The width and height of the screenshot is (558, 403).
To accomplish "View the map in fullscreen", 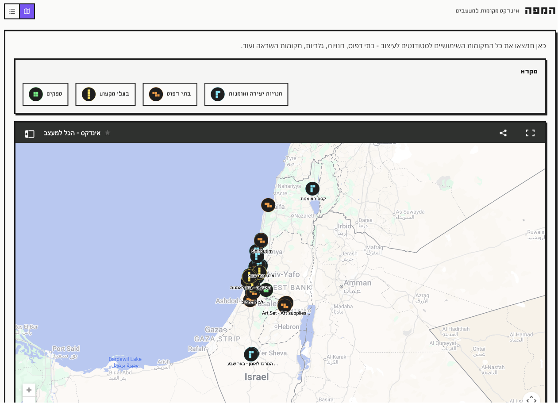I will coord(530,133).
